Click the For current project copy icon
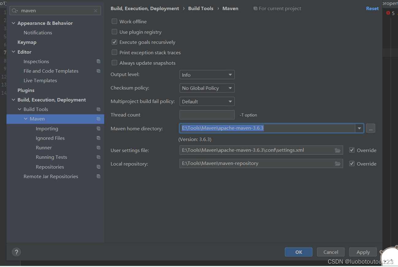 [x=256, y=8]
